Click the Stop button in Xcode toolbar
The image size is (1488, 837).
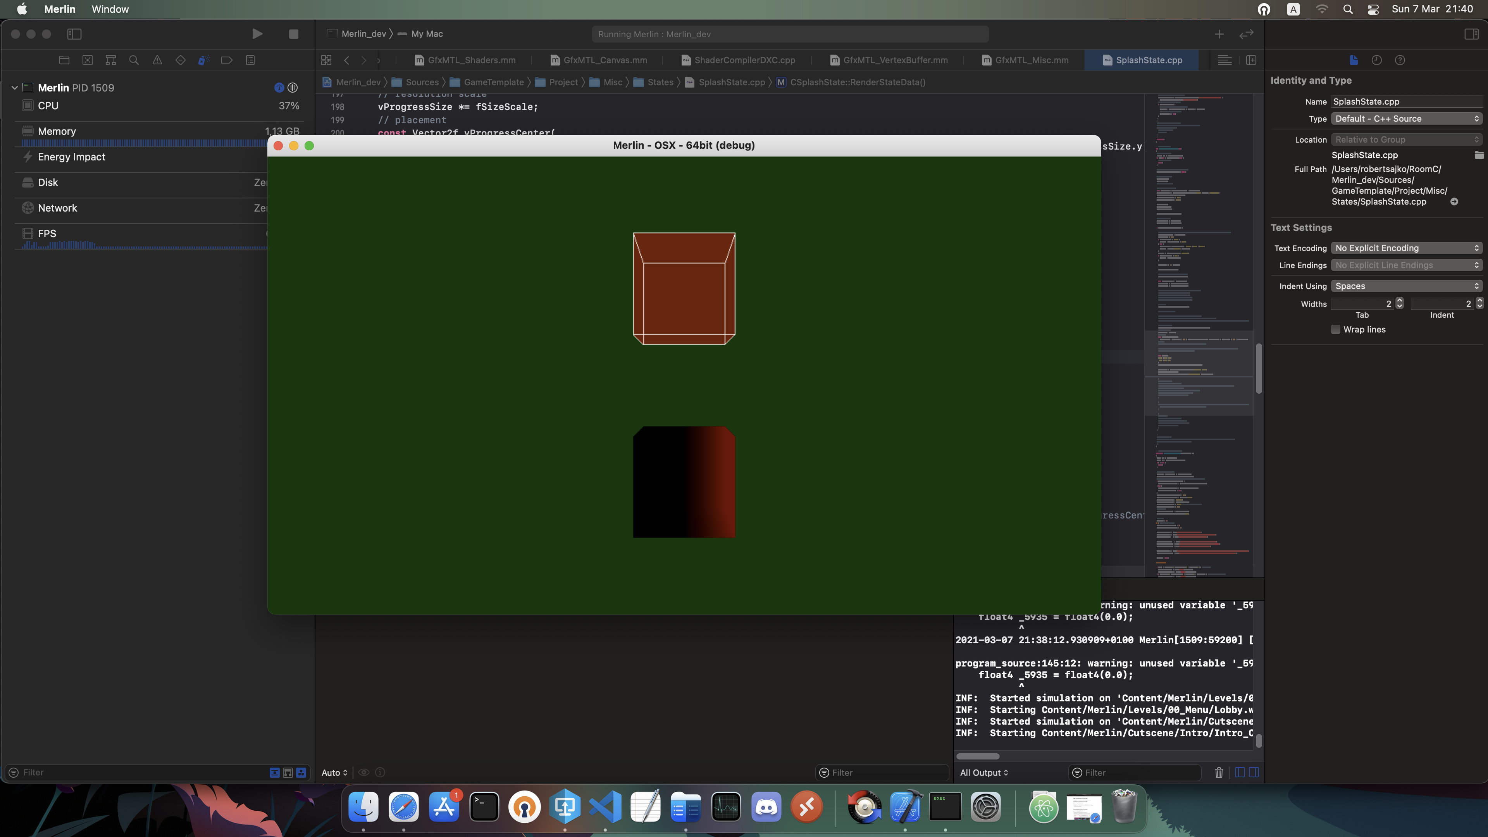click(x=293, y=34)
